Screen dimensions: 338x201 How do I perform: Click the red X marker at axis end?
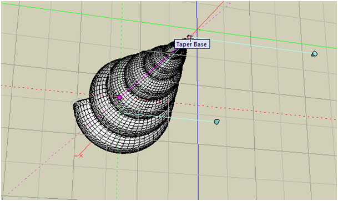[x=81, y=155]
